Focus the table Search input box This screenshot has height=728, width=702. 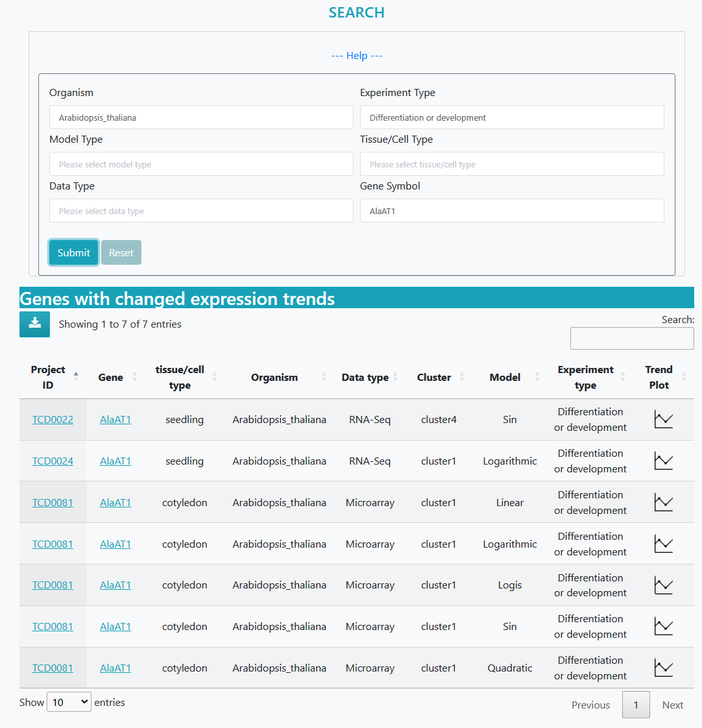[x=631, y=338]
